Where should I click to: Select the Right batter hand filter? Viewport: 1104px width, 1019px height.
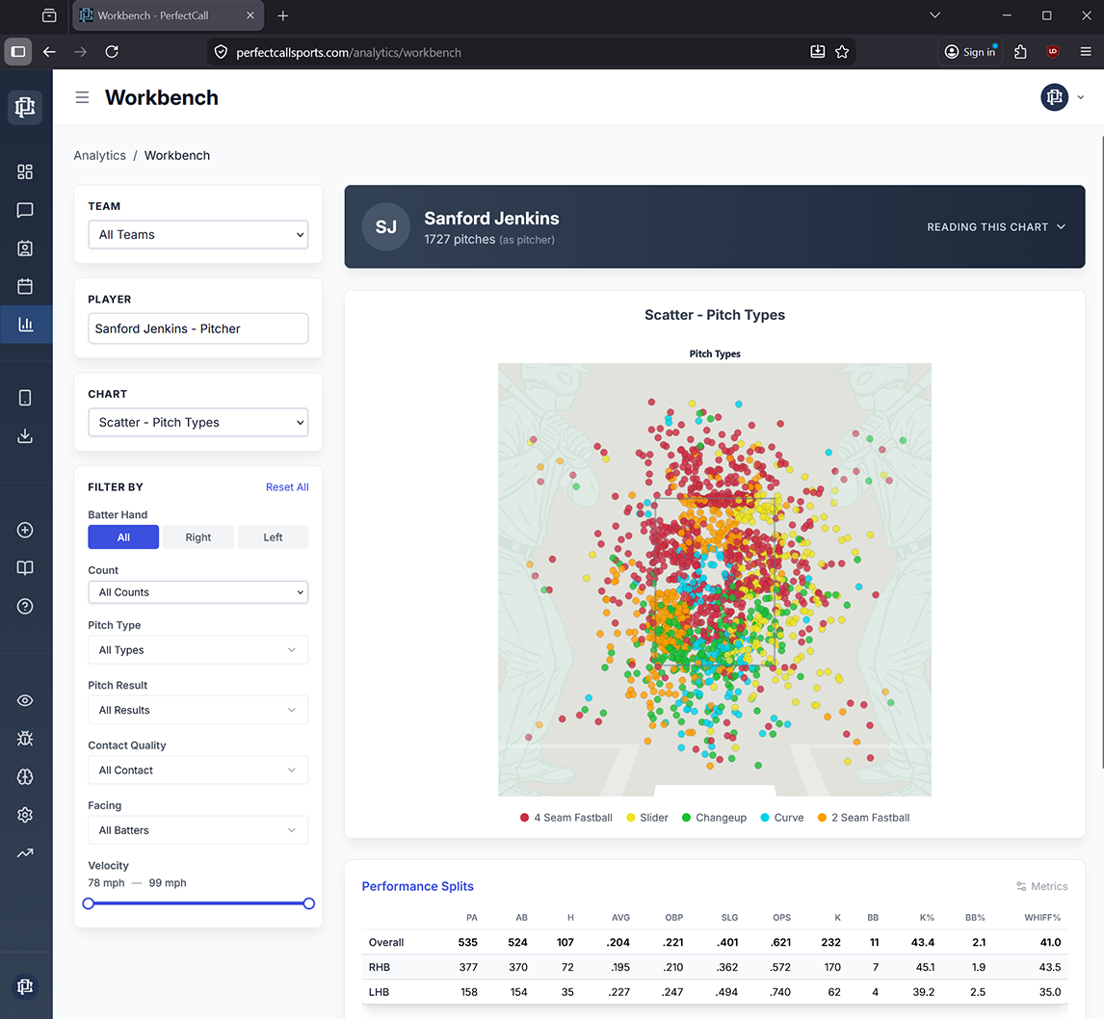click(197, 536)
